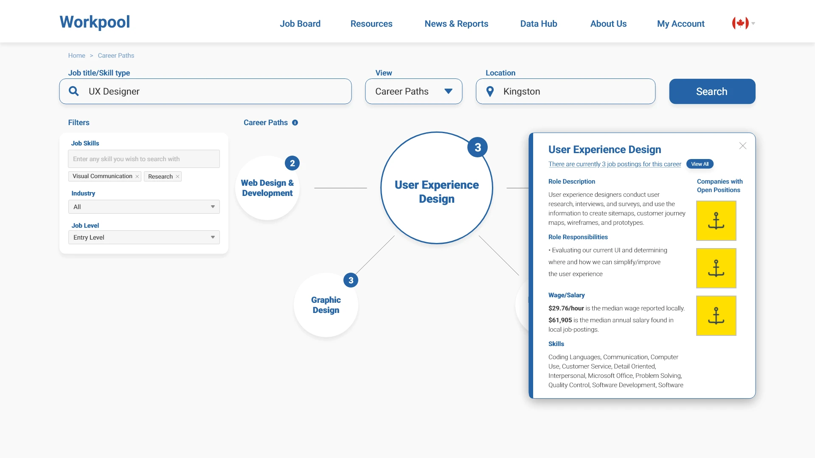Screen dimensions: 815x458
Task: Expand the Job Level dropdown
Action: pos(144,237)
